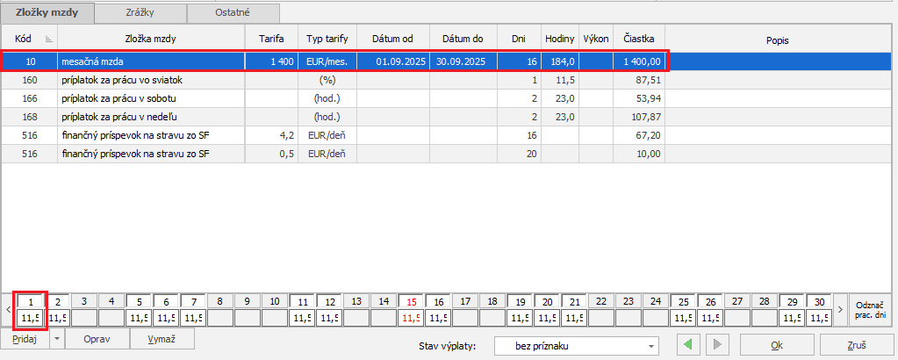Click the gray next record arrow

point(719,345)
